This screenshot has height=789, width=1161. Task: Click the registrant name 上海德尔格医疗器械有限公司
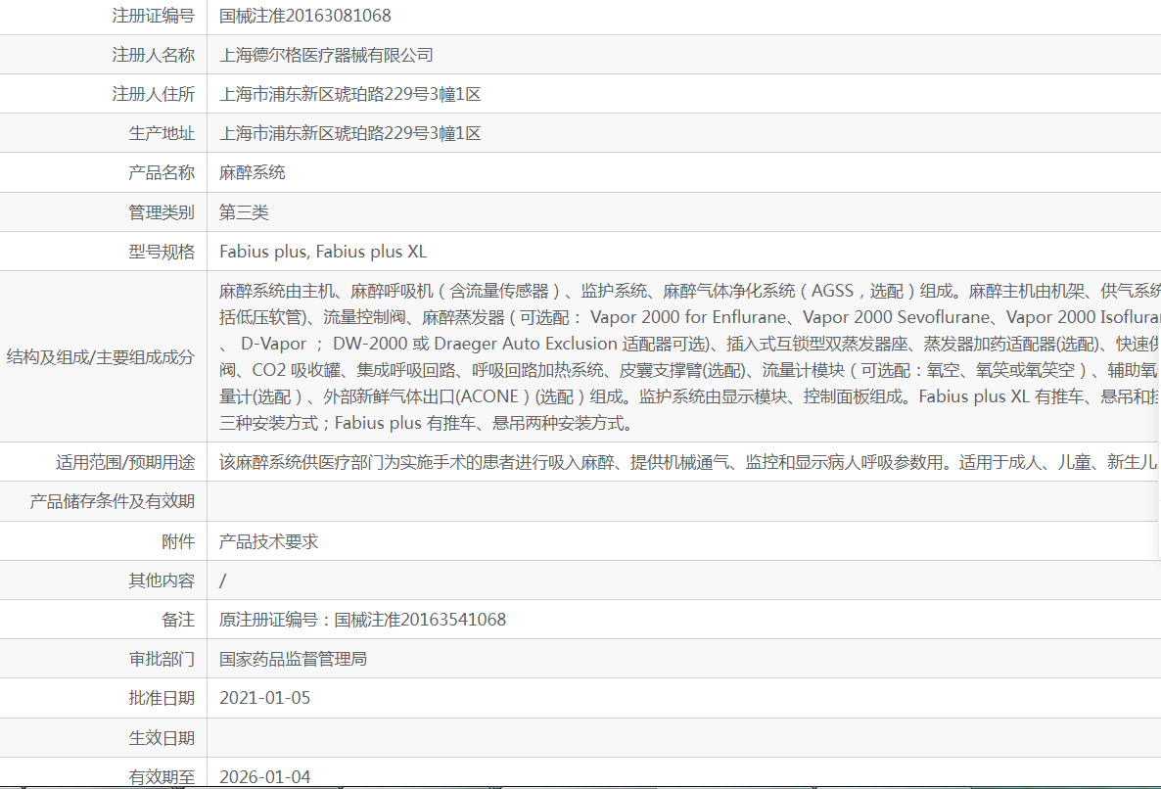(x=327, y=55)
